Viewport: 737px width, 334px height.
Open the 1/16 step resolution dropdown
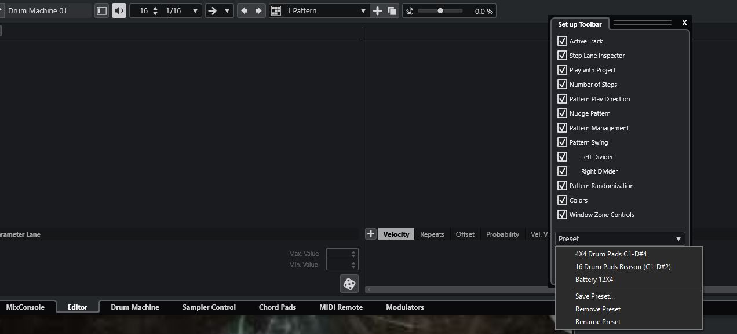click(182, 11)
